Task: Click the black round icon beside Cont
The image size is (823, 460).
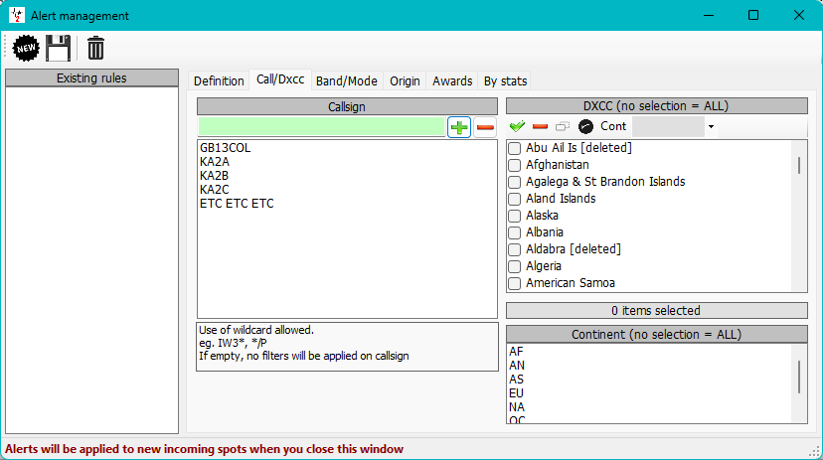Action: [x=585, y=126]
